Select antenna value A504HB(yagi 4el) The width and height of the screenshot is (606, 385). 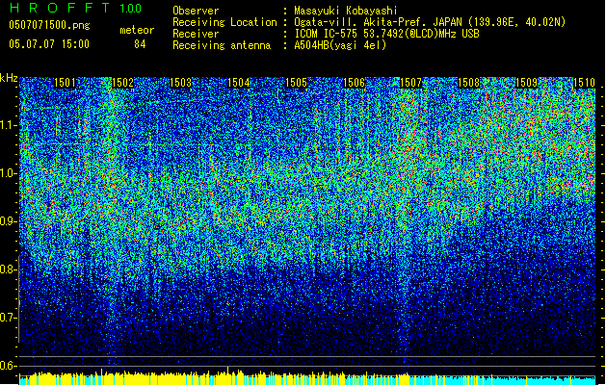[340, 45]
